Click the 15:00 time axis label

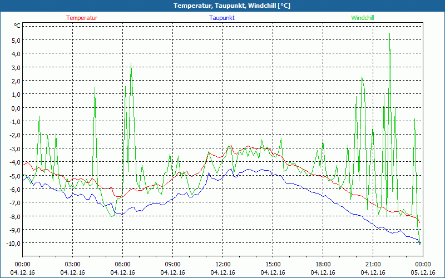click(273, 265)
